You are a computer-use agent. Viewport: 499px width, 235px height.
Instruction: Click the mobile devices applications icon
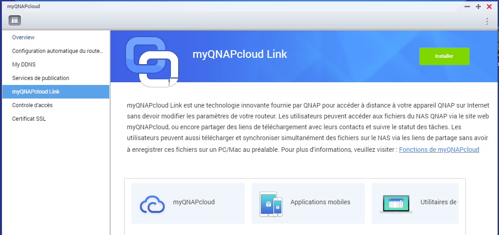tap(271, 203)
